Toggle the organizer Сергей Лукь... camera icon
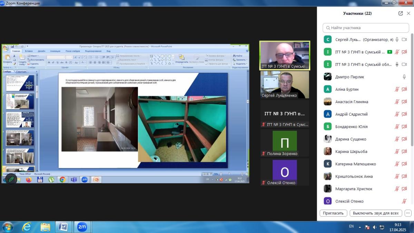 [x=404, y=40]
